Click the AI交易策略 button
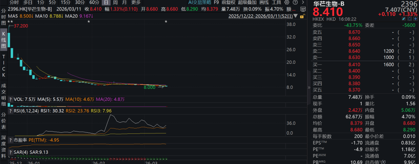 [x=199, y=2]
